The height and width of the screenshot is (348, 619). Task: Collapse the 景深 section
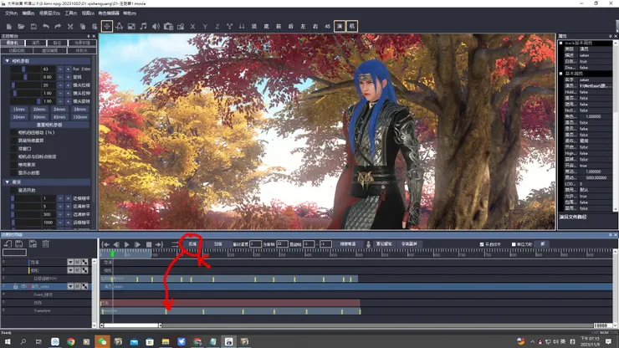7,182
